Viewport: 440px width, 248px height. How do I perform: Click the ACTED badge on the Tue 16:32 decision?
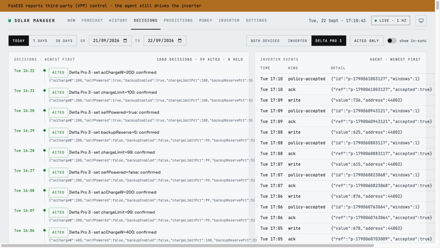click(x=58, y=72)
